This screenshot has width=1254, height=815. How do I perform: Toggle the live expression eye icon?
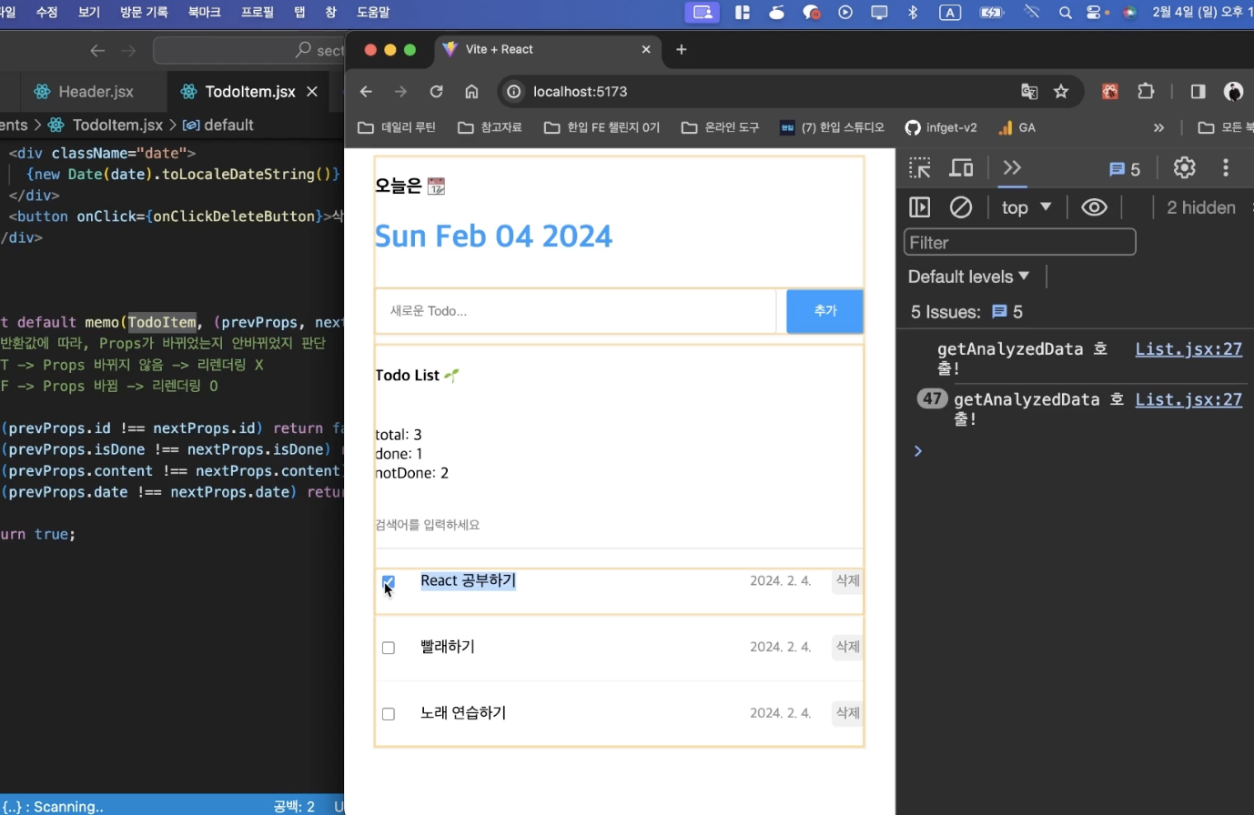[1093, 207]
